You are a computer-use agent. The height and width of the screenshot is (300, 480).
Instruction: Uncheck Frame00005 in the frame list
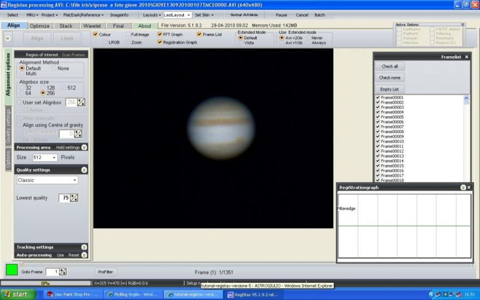(x=378, y=117)
